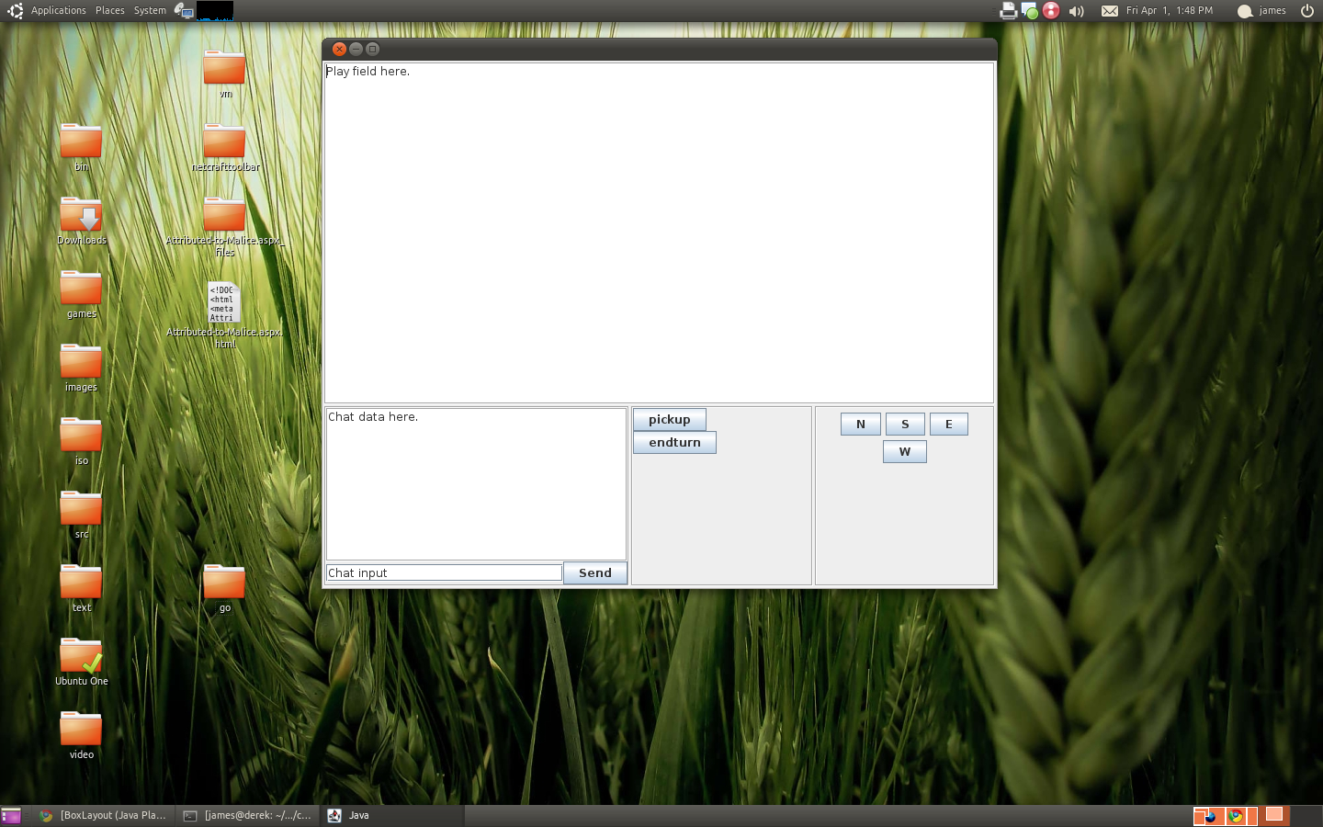Select the minecrafttoolbar folder on desktop
The image size is (1323, 827).
tap(224, 142)
